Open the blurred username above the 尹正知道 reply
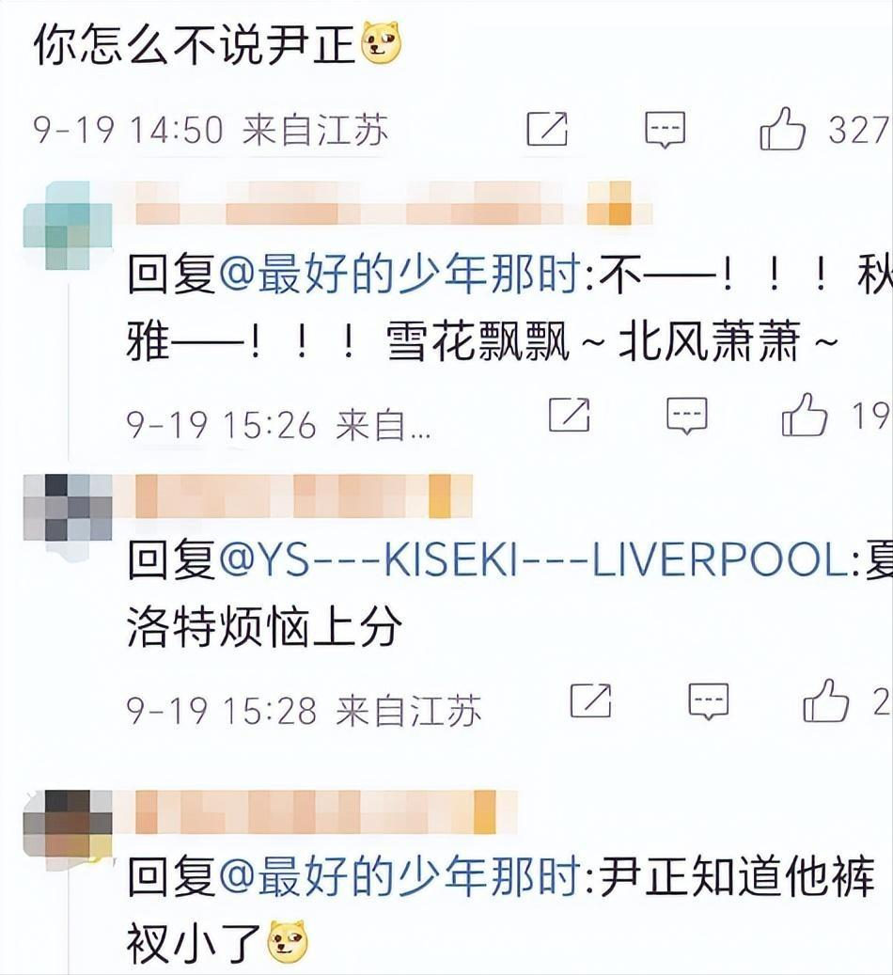 point(326,812)
